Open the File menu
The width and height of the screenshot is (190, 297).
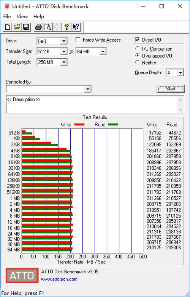(7, 17)
